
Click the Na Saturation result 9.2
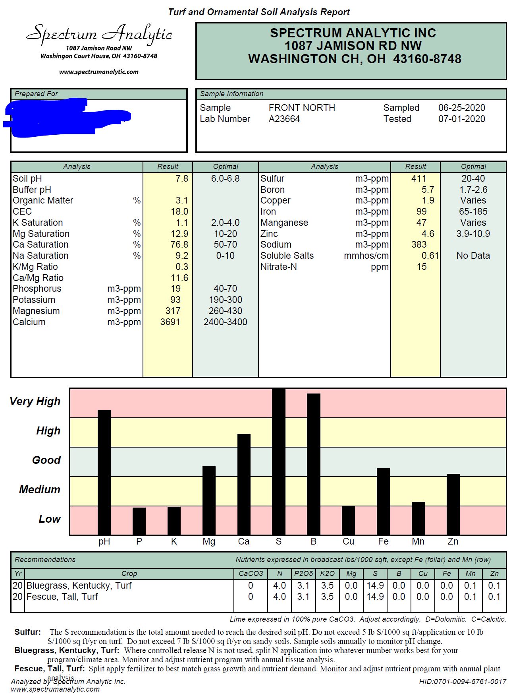tap(182, 256)
